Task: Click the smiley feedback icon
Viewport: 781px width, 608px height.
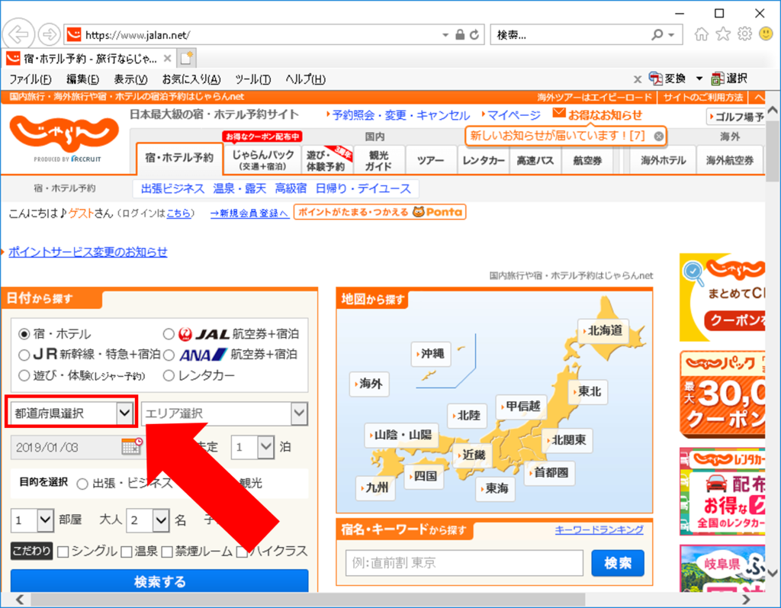Action: [766, 34]
